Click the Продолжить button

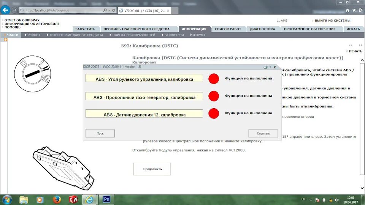pos(152,169)
